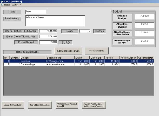Click Neues Bild hinzufügen button
The image size is (159, 116).
(x=13, y=105)
